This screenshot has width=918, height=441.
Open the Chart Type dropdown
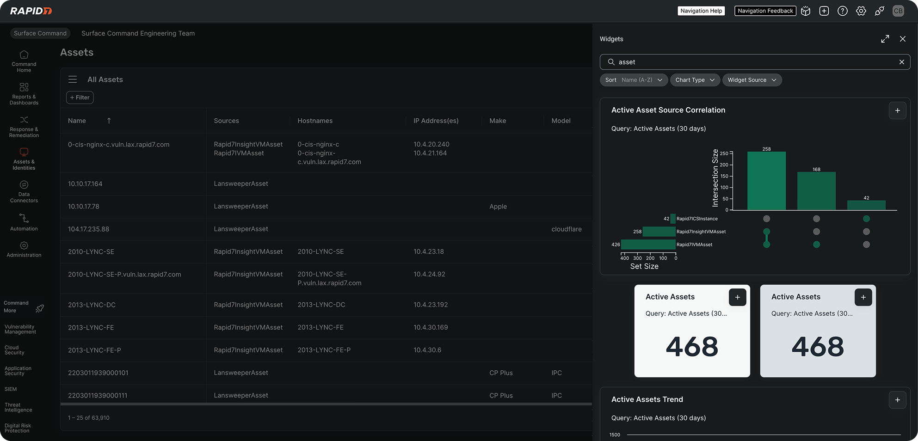695,80
